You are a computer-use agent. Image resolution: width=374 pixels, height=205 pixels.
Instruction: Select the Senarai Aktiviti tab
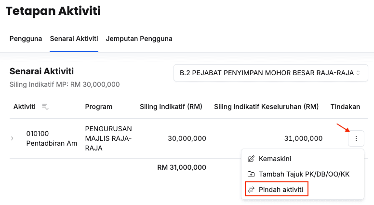pos(74,39)
